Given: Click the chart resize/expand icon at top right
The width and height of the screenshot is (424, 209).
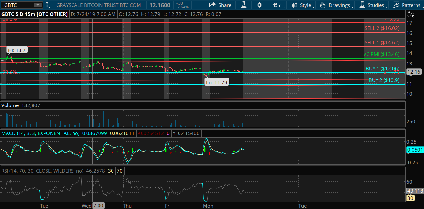Looking at the screenshot, I should click(411, 14).
